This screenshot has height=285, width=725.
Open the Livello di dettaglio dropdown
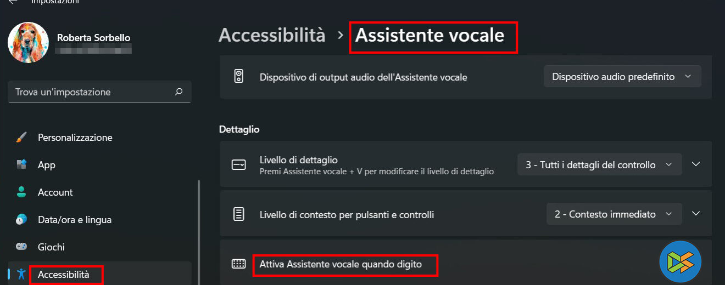(599, 164)
